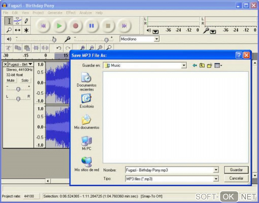Screen dimensions: 259x203
Task: Open the Analyze menu
Action: pyautogui.click(x=86, y=13)
